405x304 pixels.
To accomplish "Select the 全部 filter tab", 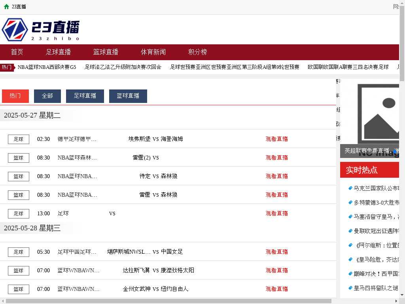I will [47, 96].
